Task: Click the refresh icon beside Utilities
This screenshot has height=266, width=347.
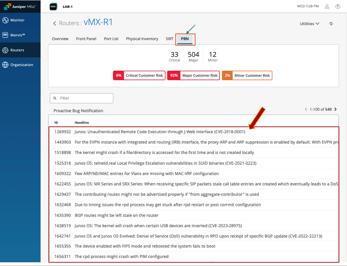Action: 331,24
